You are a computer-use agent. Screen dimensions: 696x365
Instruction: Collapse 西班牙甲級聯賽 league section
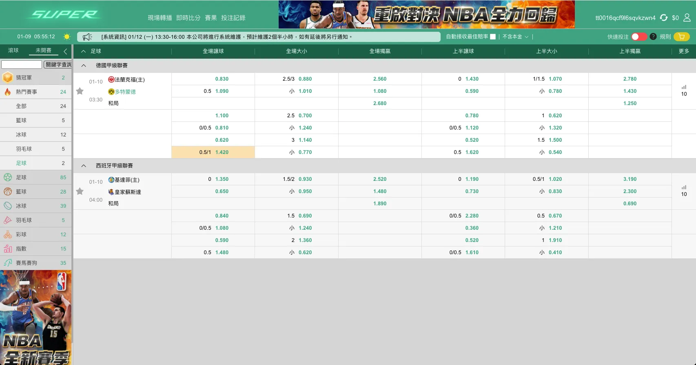click(x=84, y=166)
